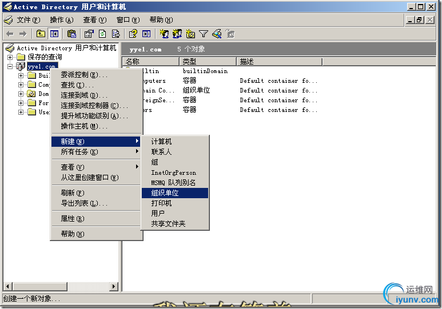This screenshot has height=309, width=442.
Task: Select InetOrgPerson in the submenu
Action: click(175, 172)
